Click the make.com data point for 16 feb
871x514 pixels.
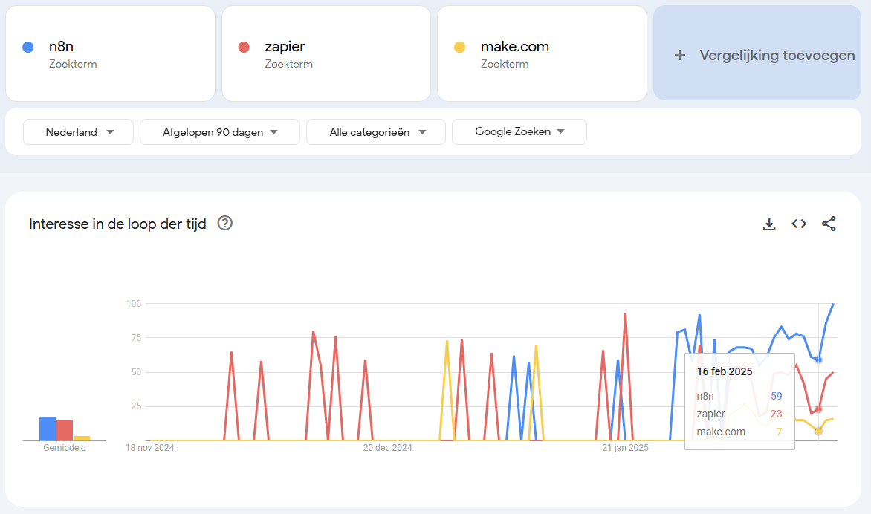tap(818, 432)
